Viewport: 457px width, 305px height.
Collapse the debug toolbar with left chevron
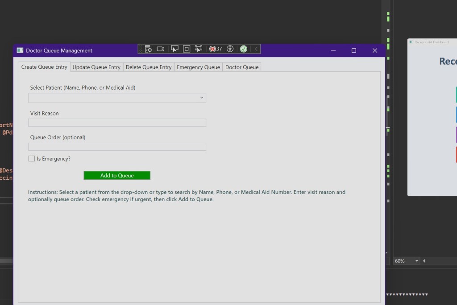tap(256, 49)
